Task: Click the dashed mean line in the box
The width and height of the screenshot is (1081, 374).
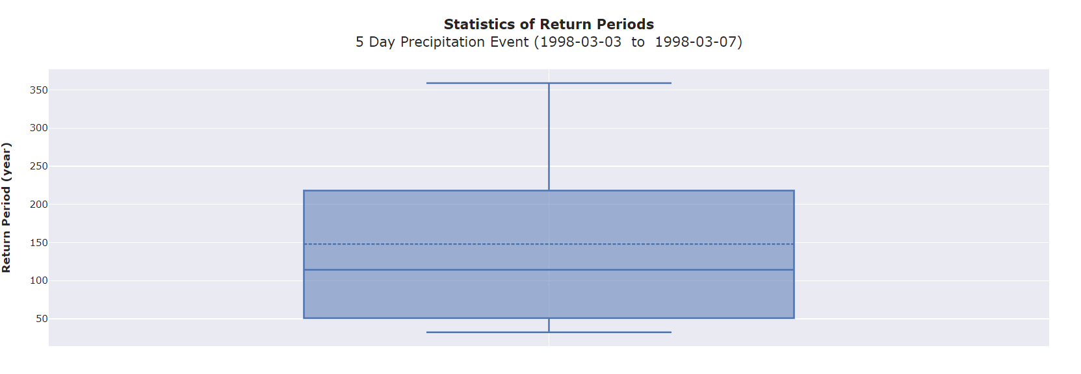Action: pos(549,244)
